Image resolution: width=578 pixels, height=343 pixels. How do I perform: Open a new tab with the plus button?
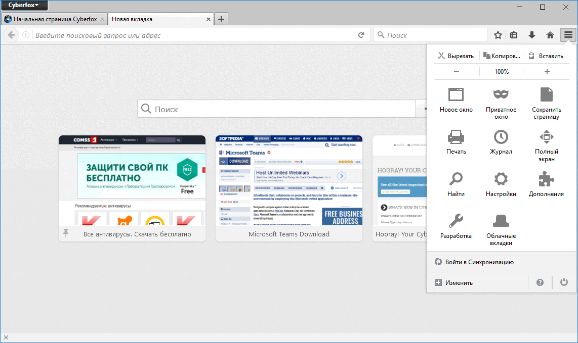221,19
